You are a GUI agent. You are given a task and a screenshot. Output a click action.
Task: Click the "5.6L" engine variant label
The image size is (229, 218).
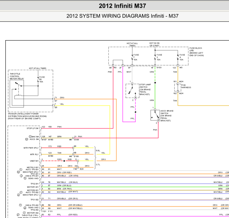click(x=98, y=151)
